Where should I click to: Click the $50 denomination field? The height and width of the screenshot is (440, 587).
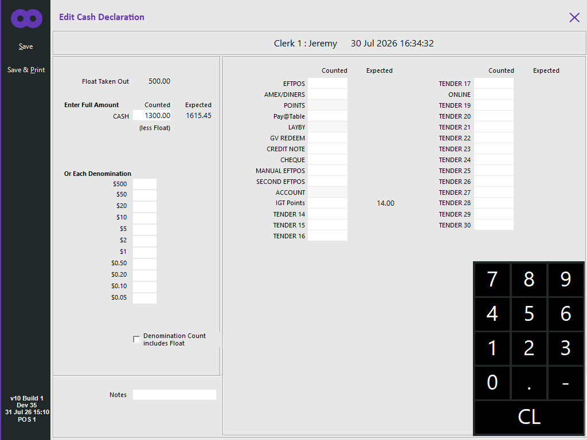click(x=144, y=195)
